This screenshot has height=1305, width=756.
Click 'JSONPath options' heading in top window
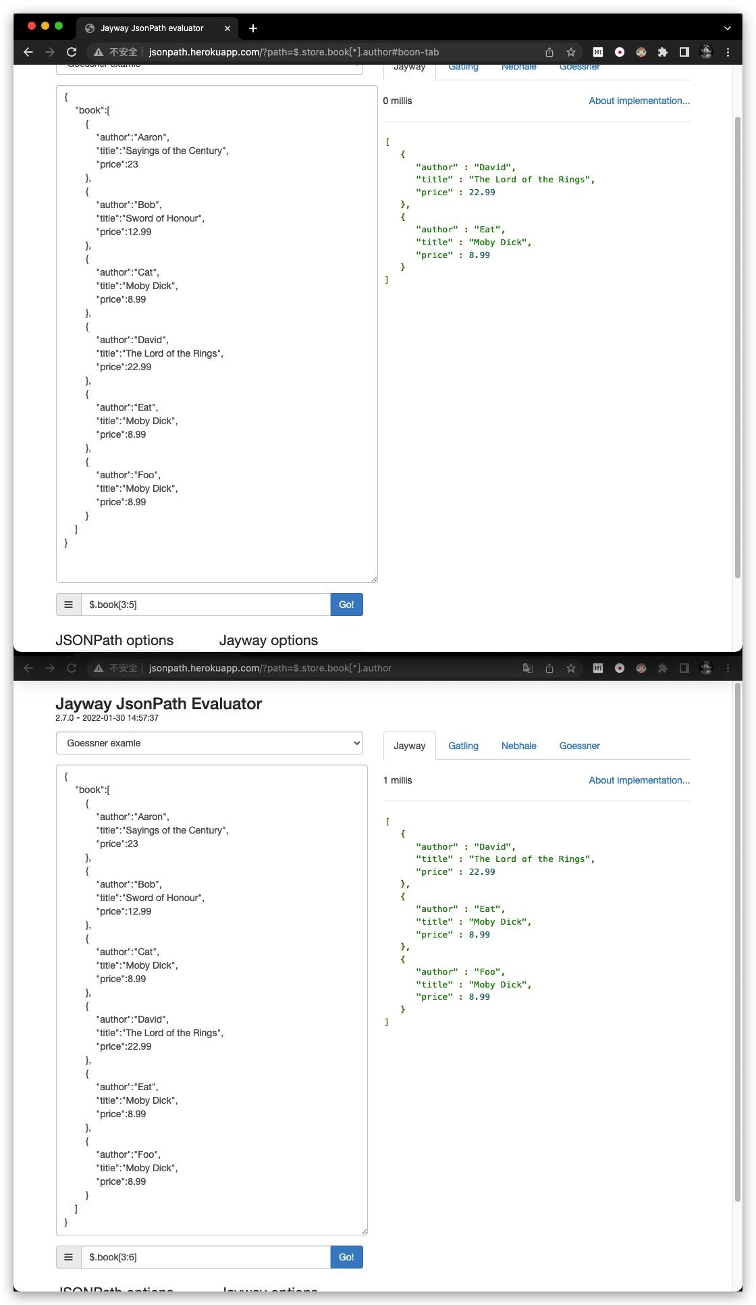(x=115, y=640)
